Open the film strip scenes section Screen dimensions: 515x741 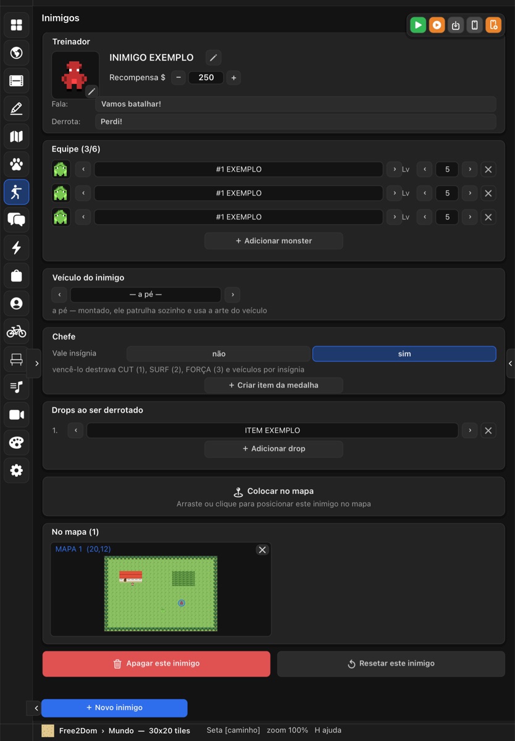(17, 81)
